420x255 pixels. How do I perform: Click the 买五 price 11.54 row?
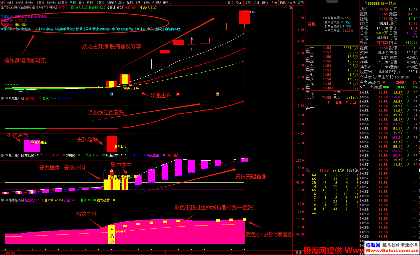click(x=332, y=66)
